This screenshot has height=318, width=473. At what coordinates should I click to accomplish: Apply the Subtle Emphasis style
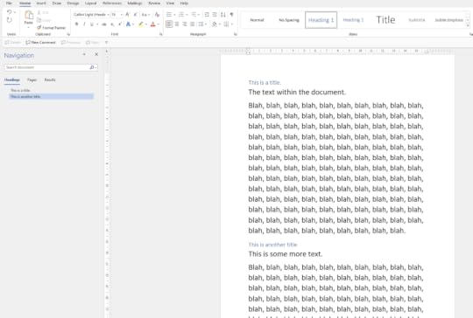point(448,20)
